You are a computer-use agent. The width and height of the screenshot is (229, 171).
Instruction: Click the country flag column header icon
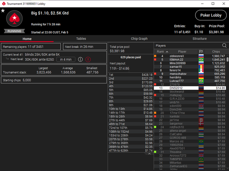tap(201, 51)
